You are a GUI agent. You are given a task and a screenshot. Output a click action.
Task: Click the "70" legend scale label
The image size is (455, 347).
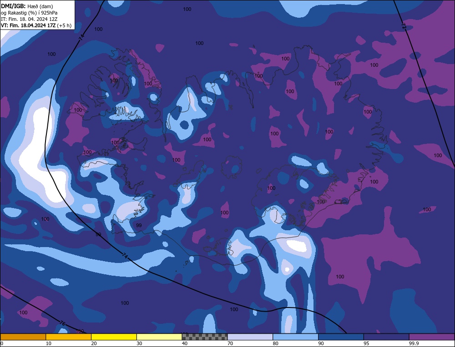click(230, 343)
